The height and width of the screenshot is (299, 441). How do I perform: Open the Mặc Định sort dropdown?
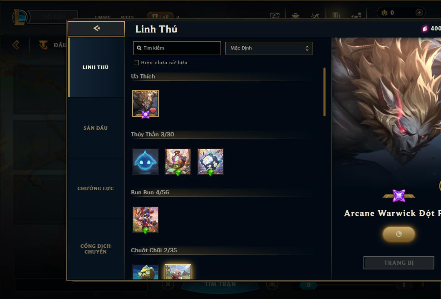click(269, 48)
